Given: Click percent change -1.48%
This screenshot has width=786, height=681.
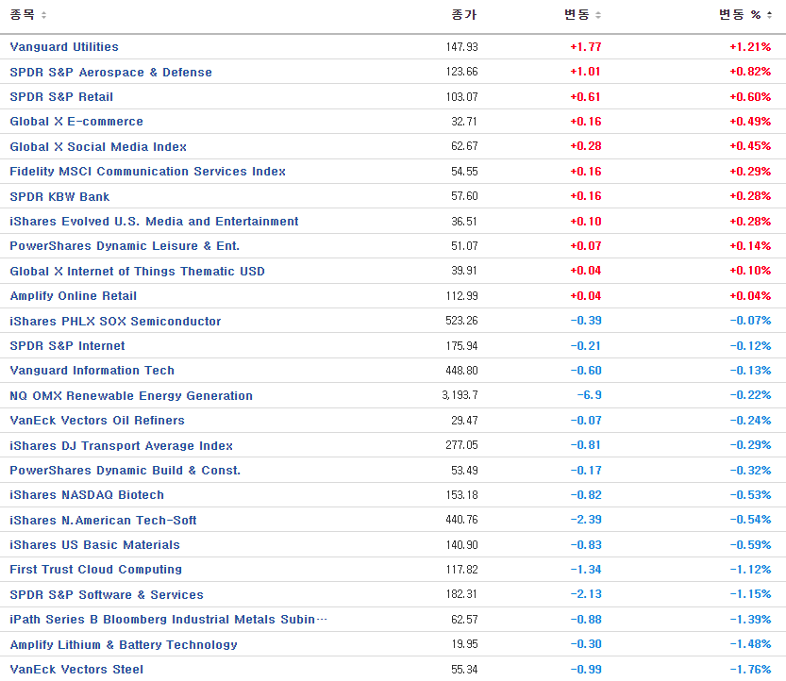Looking at the screenshot, I should [x=750, y=644].
